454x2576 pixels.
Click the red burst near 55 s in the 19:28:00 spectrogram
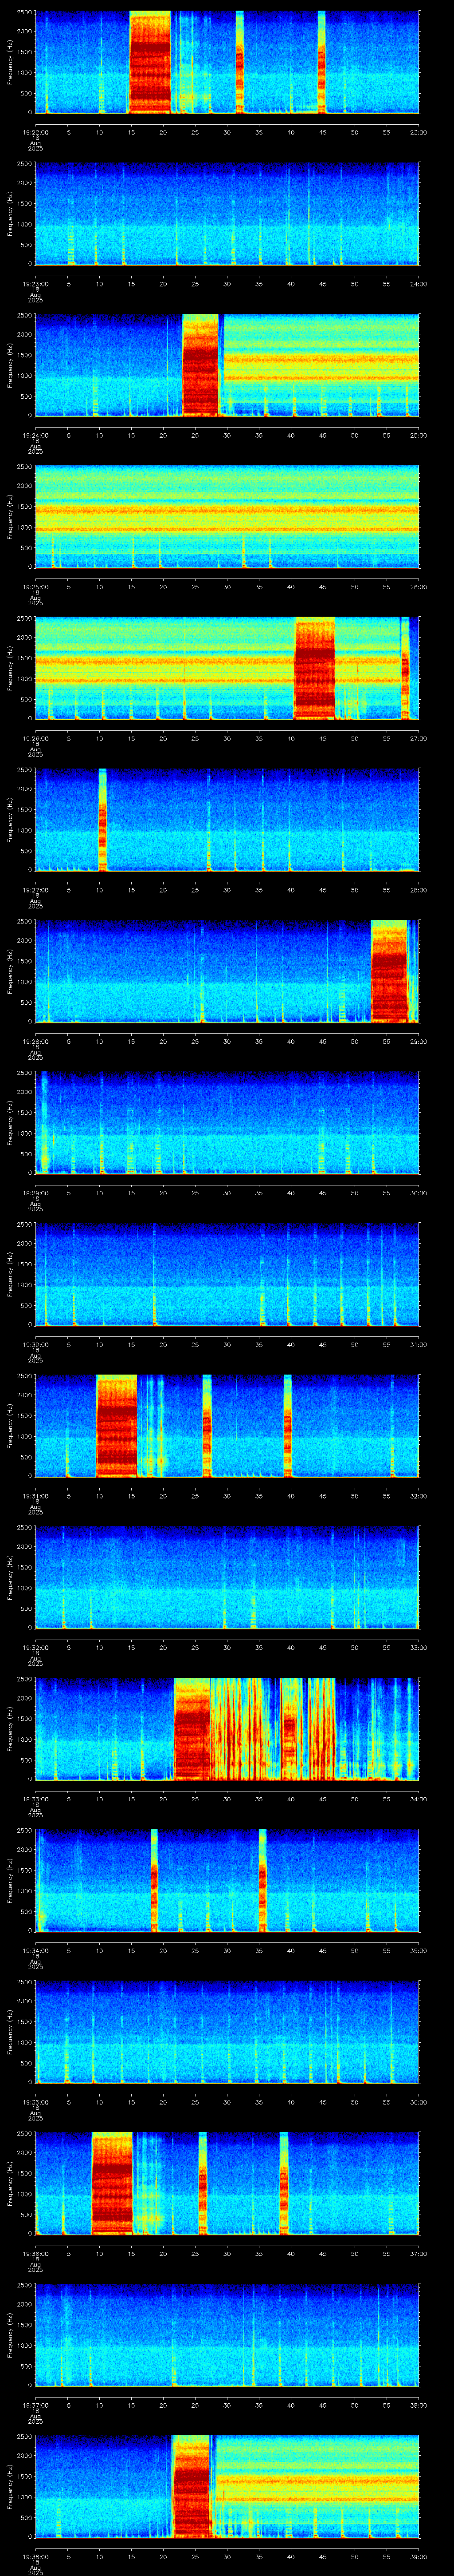(x=389, y=971)
